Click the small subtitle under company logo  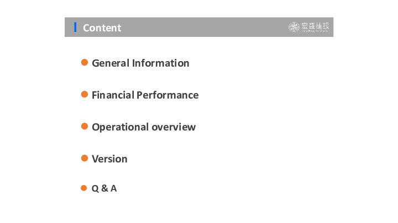coord(315,32)
